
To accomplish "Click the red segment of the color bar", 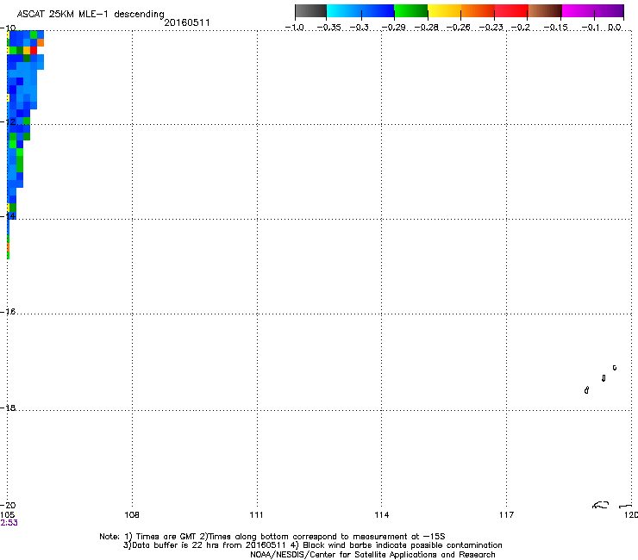I will click(511, 10).
